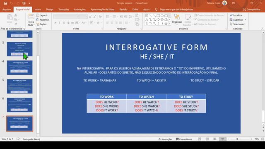Select the format painter brush icon
Screen dimensions: 265x149
coord(16,24)
